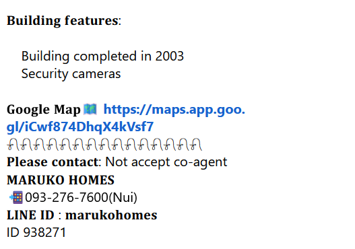This screenshot has height=249, width=355.
Task: Click the 'marukohomes' LINE handle
Action: click(x=111, y=215)
